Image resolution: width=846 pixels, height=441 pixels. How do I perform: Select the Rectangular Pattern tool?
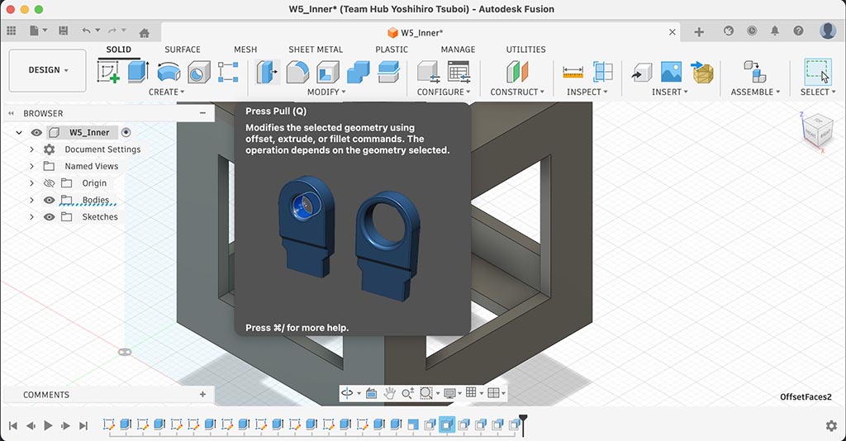(x=228, y=72)
